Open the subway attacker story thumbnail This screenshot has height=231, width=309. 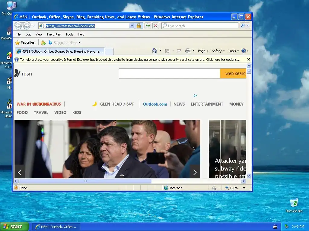tap(228, 149)
